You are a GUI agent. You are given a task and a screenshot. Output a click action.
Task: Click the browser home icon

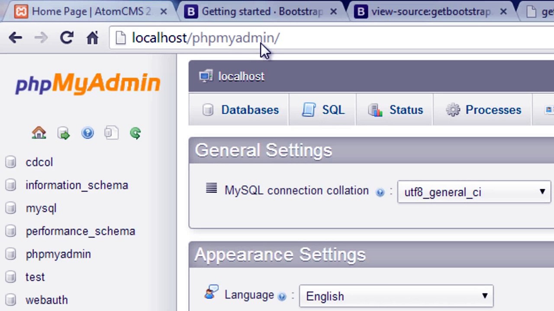pos(92,38)
